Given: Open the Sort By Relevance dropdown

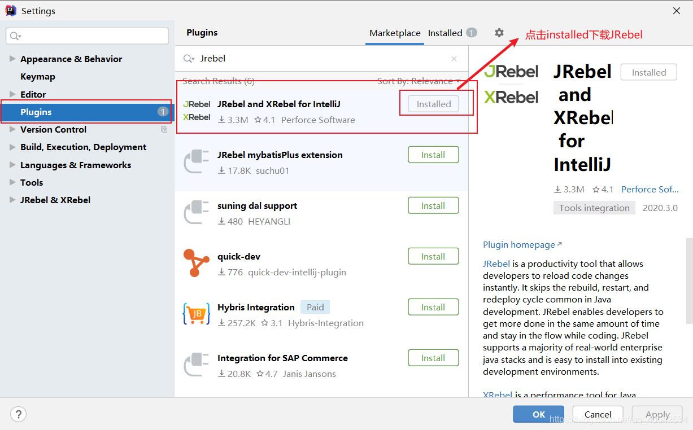Looking at the screenshot, I should 419,81.
